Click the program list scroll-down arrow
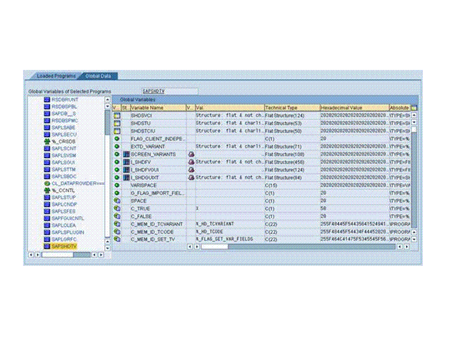This screenshot has width=449, height=337. (x=107, y=248)
